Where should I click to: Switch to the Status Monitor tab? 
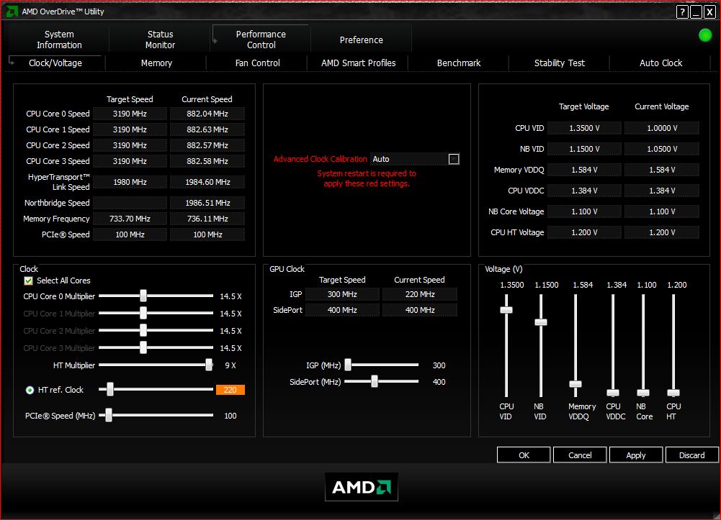(x=160, y=40)
